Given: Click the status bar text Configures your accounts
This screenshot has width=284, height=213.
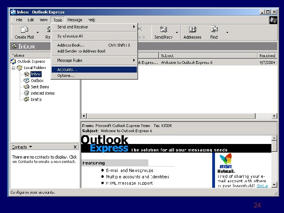Looking at the screenshot, I should (33, 192).
